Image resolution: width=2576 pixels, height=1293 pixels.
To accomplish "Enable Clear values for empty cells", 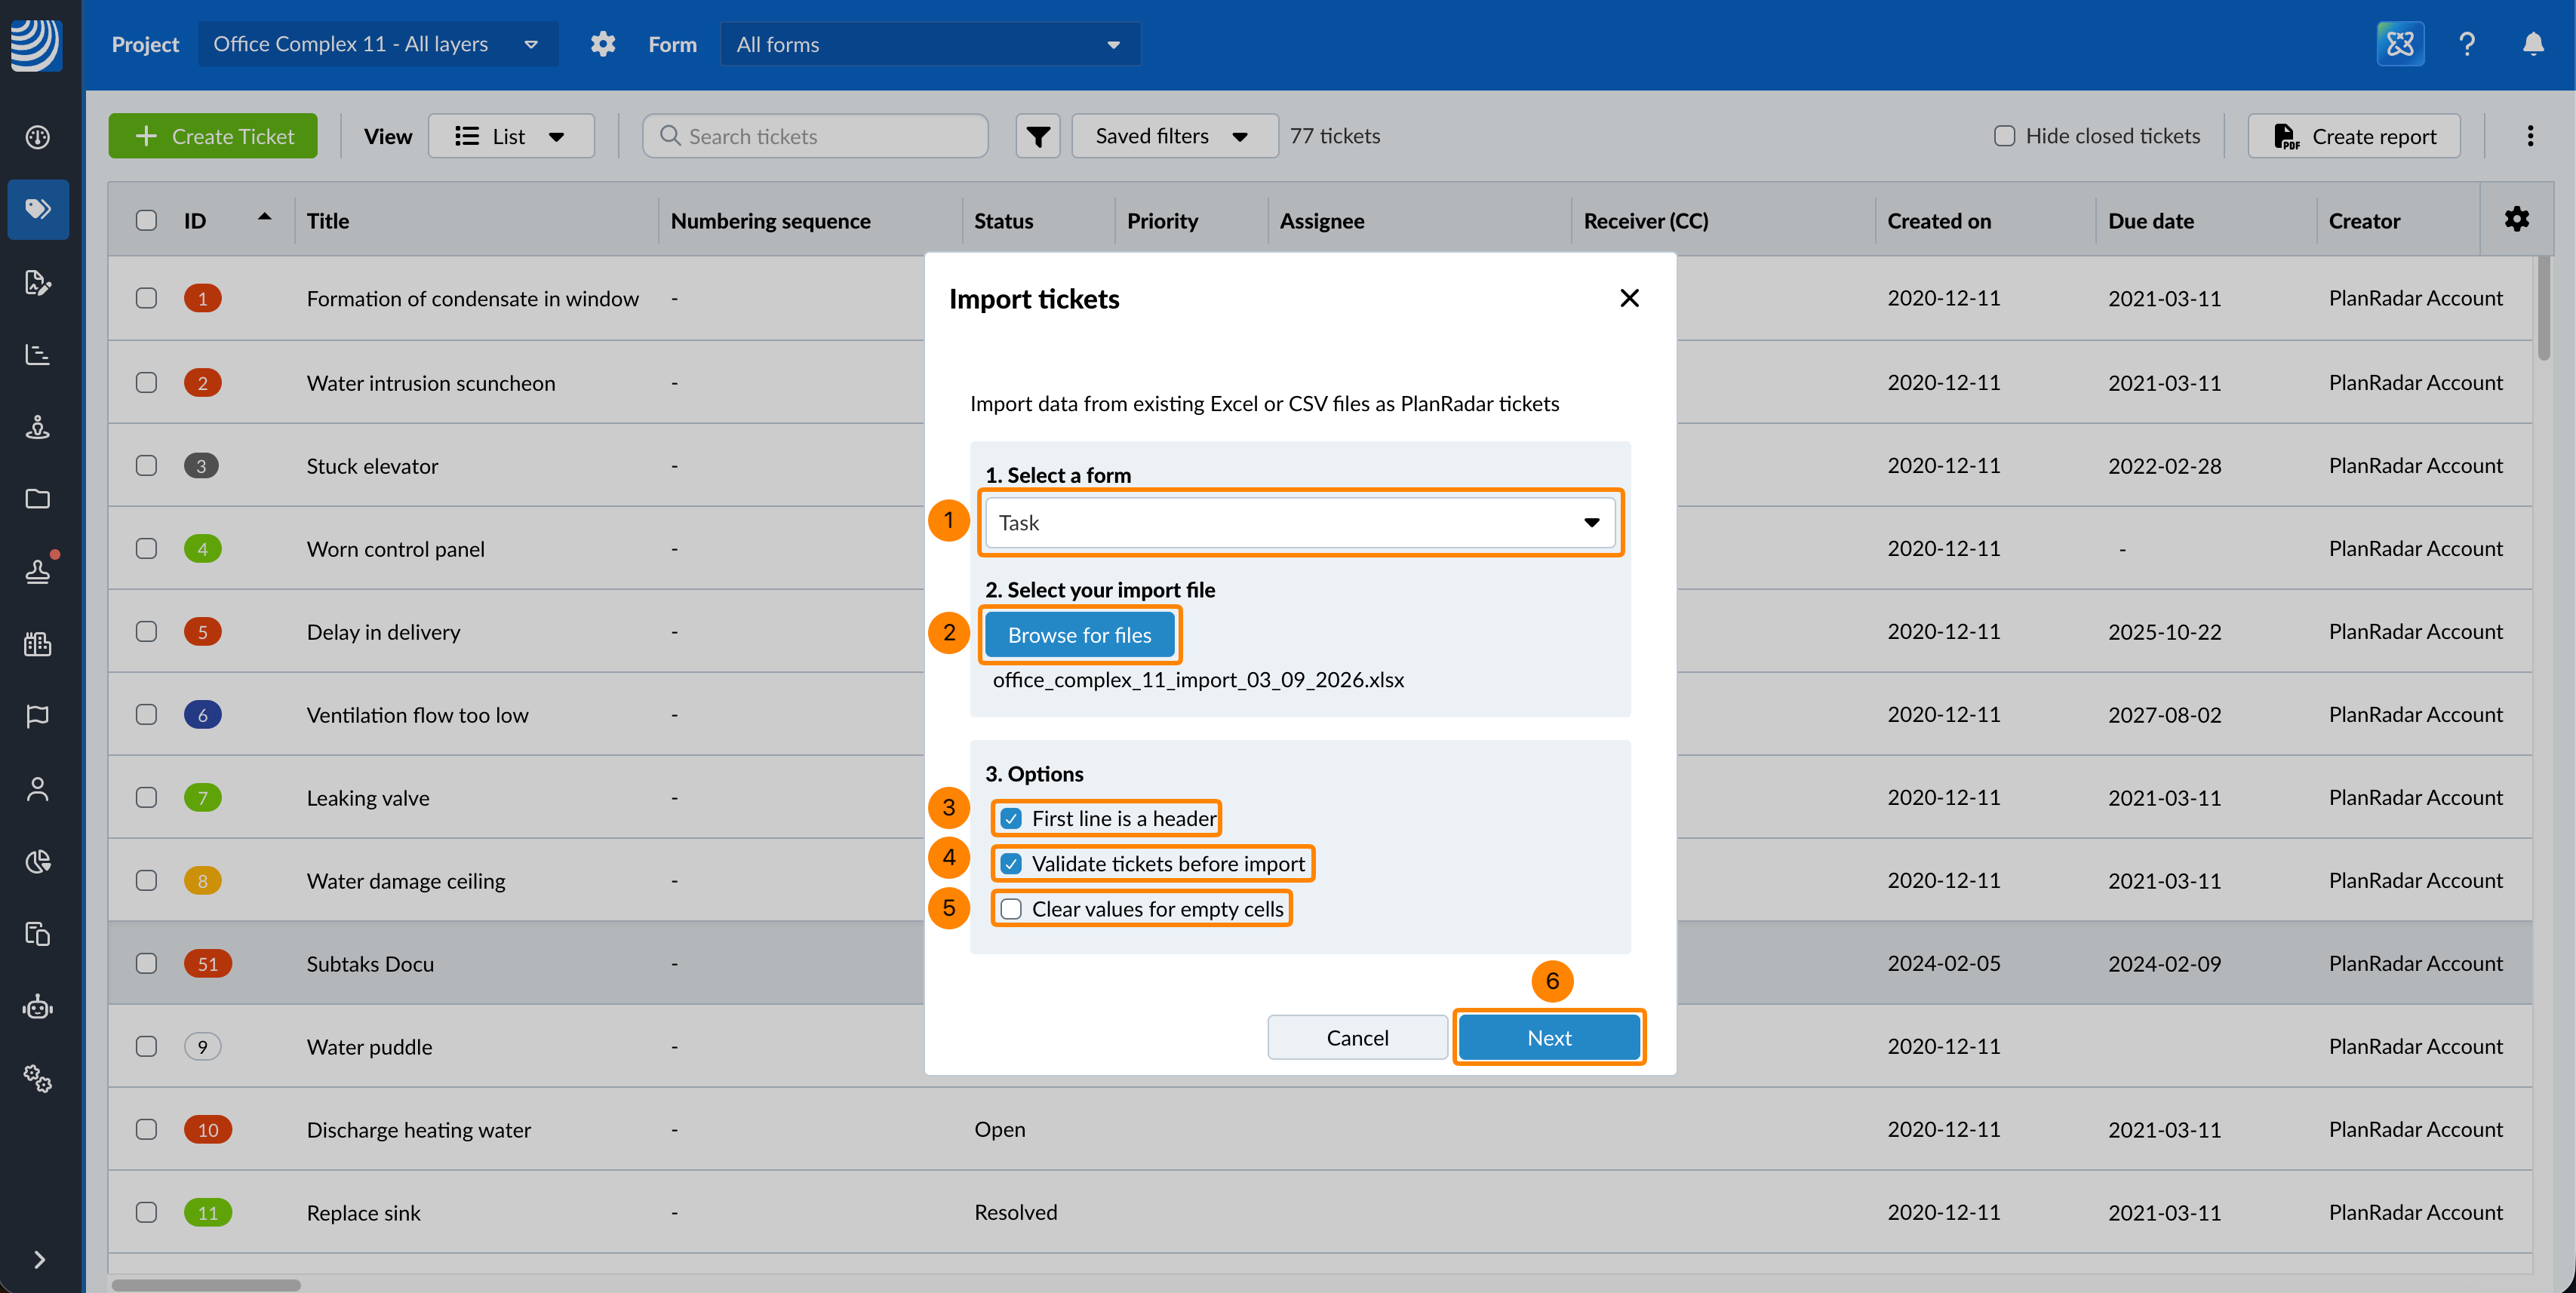I will click(x=1011, y=908).
